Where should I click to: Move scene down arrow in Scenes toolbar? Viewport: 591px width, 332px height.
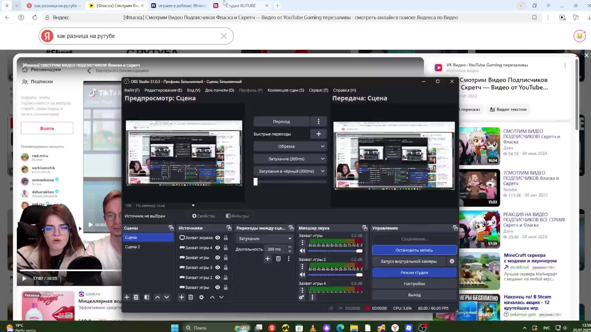(x=167, y=297)
